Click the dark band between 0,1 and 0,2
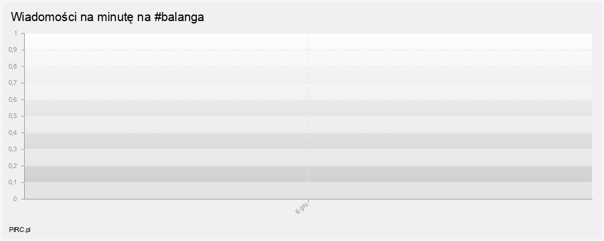This screenshot has width=604, height=241. (181, 174)
